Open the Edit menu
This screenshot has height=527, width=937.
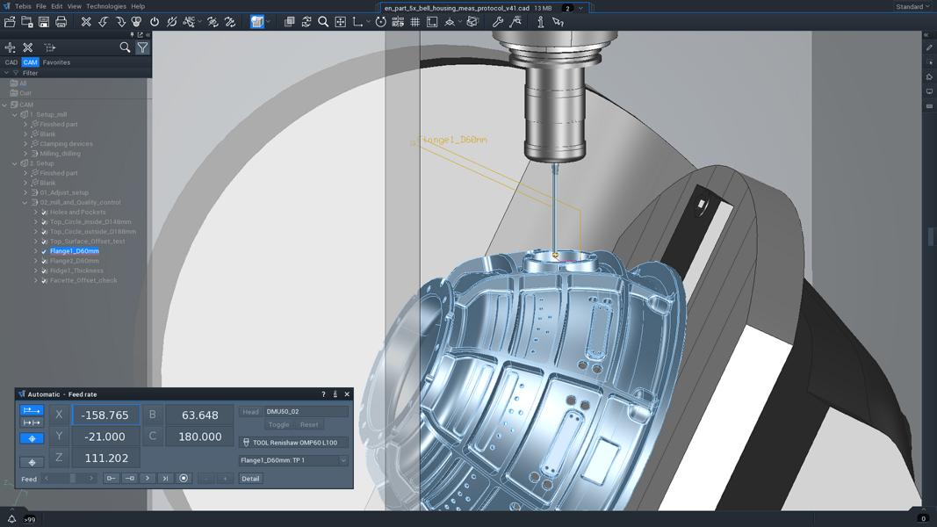pos(57,6)
